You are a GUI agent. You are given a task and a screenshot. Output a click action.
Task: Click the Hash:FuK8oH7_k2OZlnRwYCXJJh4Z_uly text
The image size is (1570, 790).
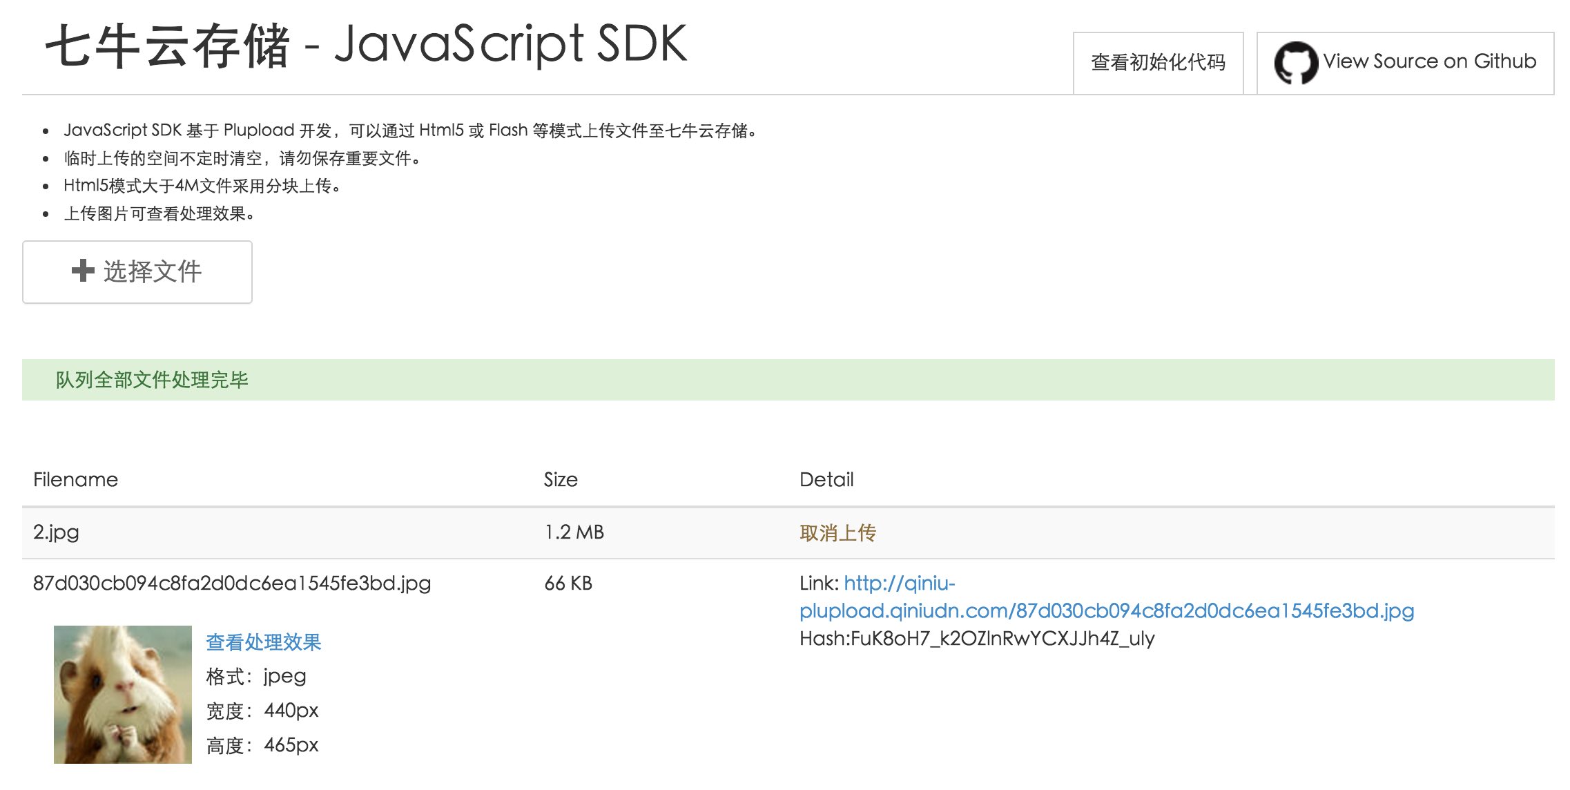pyautogui.click(x=977, y=639)
